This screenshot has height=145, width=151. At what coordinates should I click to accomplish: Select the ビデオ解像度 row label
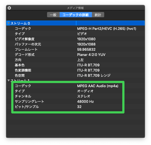coord(25,39)
